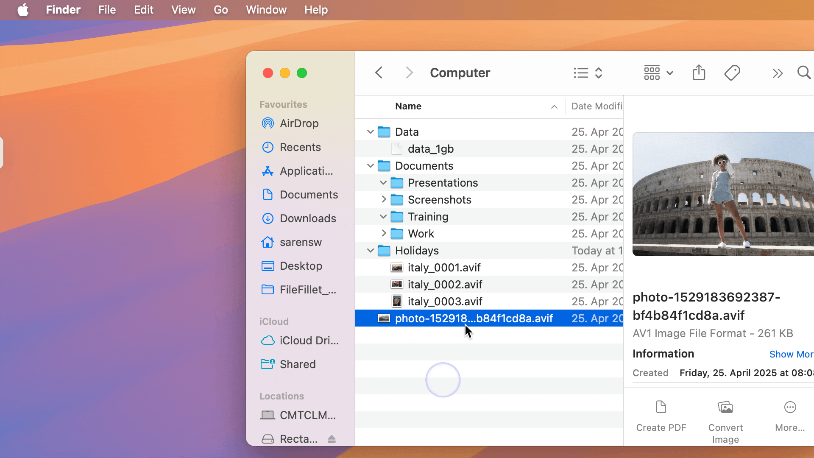Click the Tags toolbar icon
This screenshot has height=458, width=814.
click(732, 73)
